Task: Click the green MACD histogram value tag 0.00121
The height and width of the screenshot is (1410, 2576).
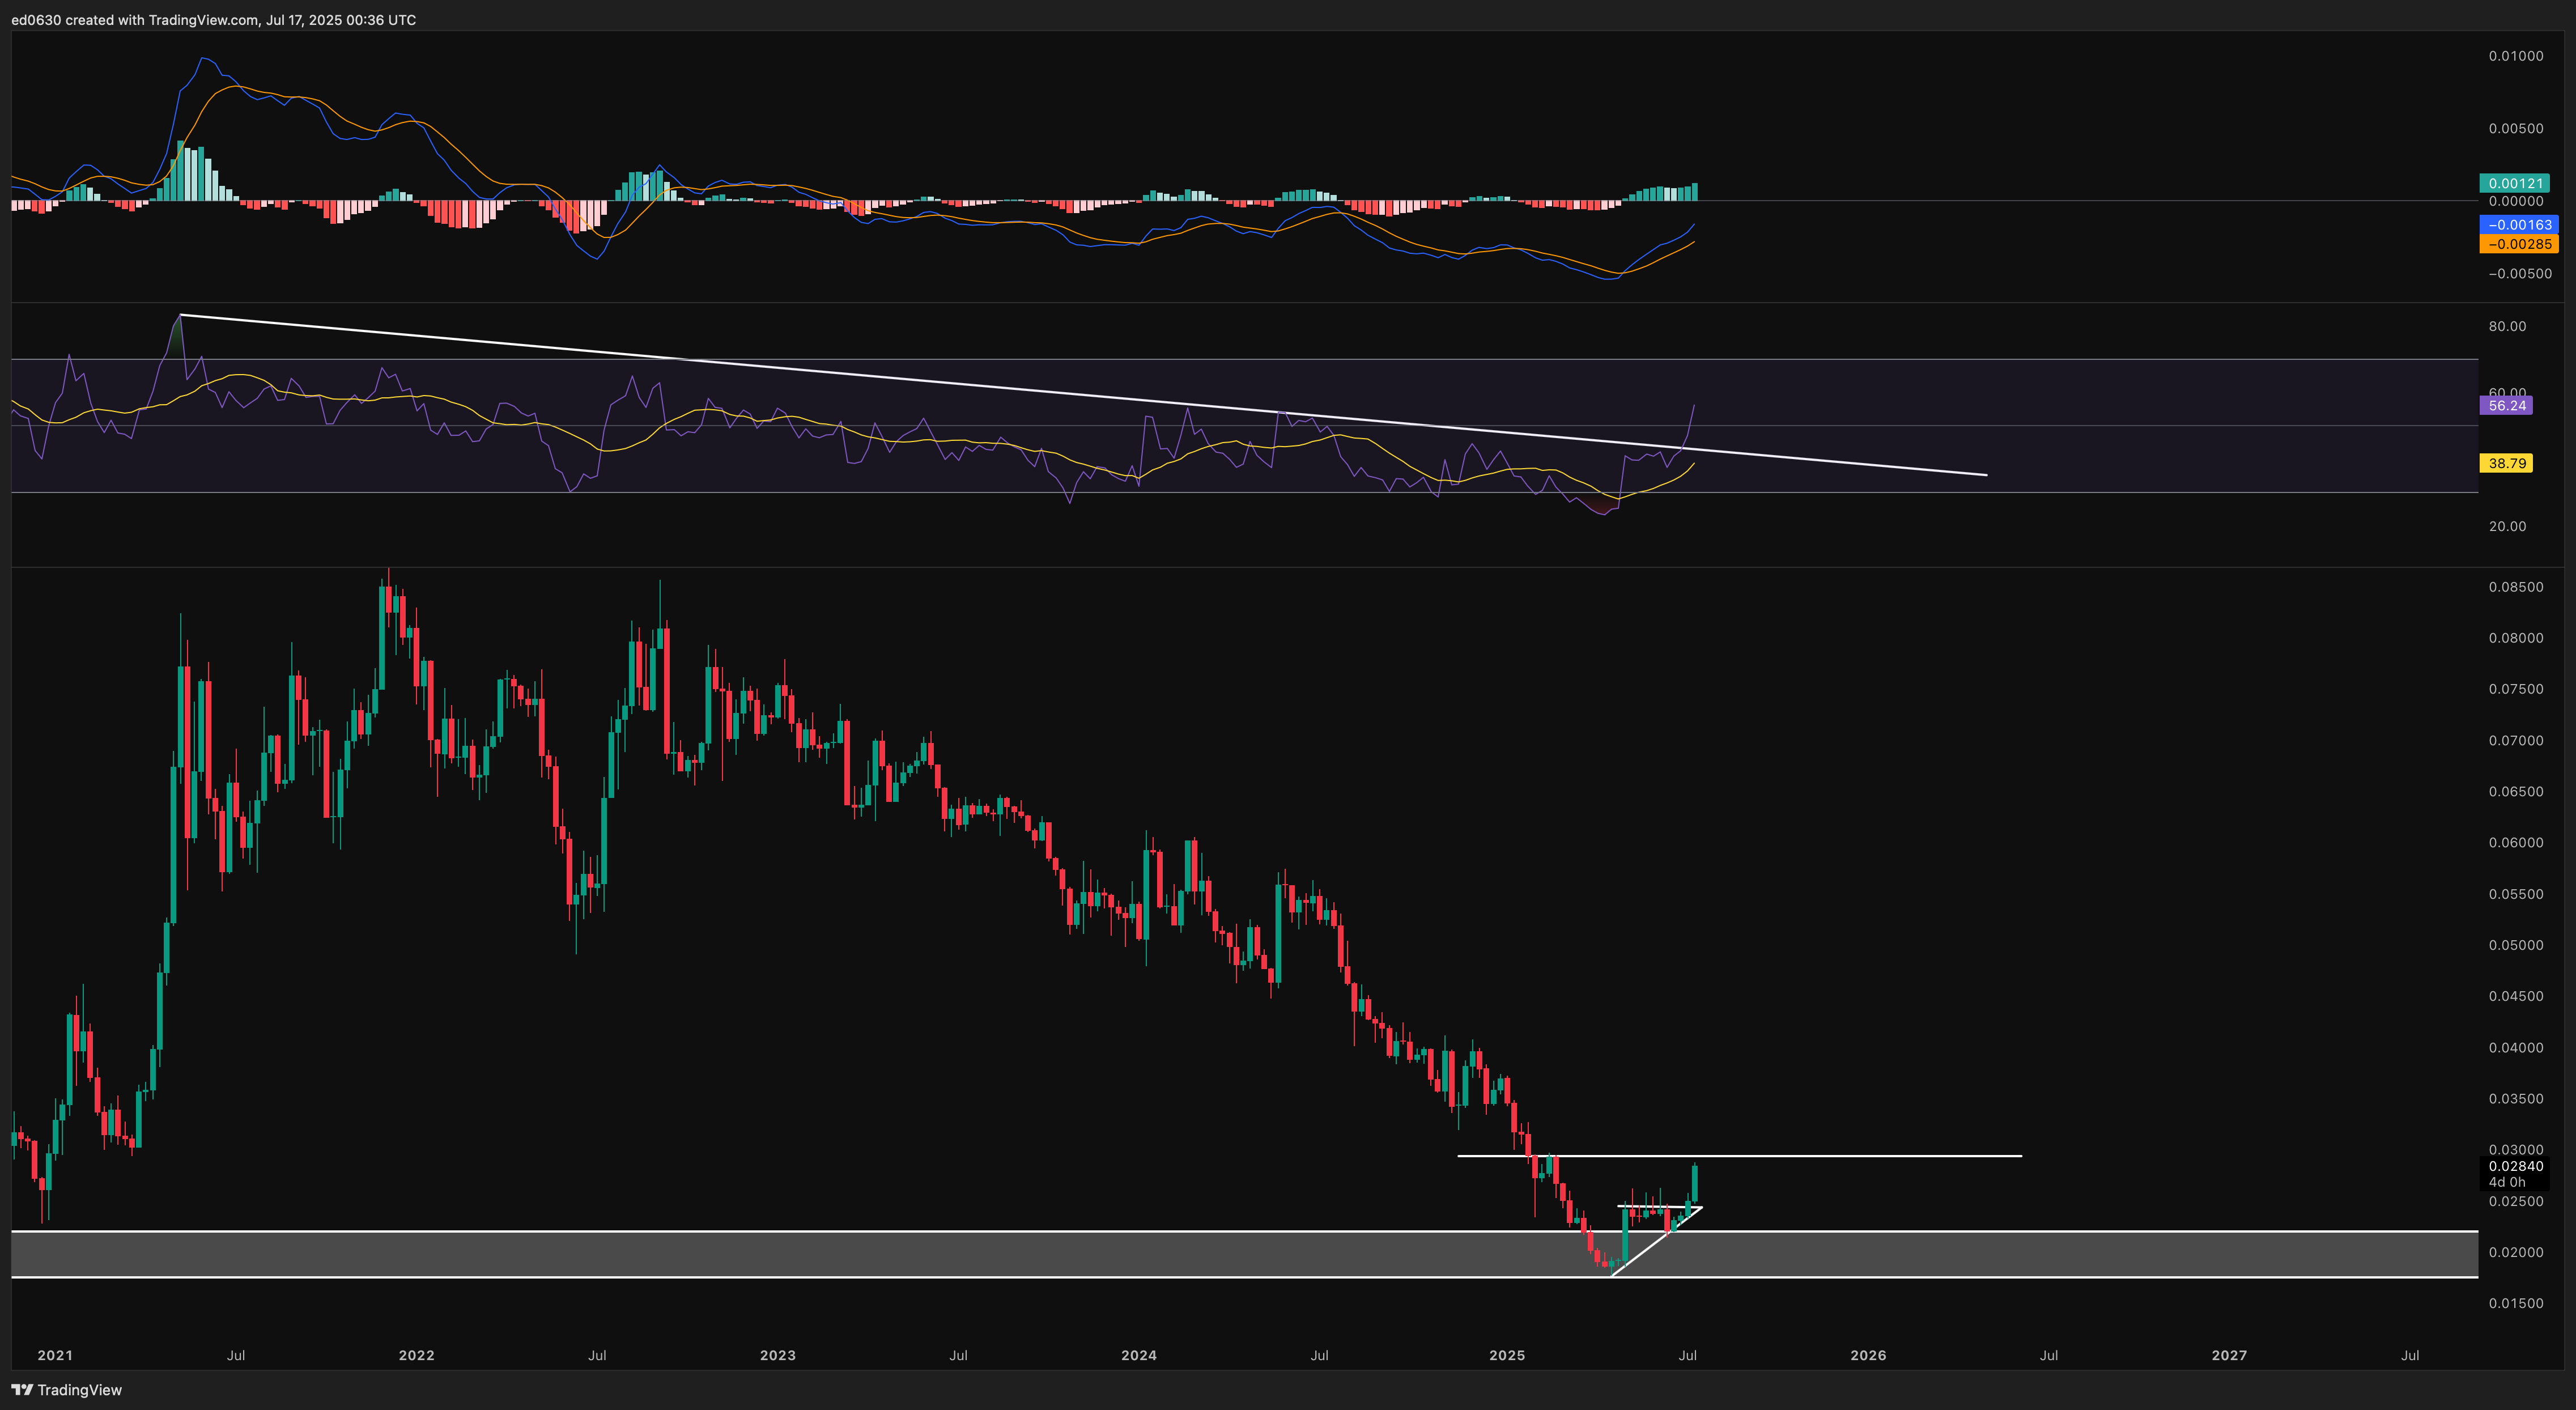Action: [2514, 183]
